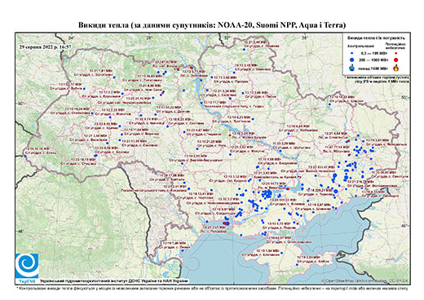Click the 46° latitude label on left edge
The image size is (424, 300).
click(20, 232)
